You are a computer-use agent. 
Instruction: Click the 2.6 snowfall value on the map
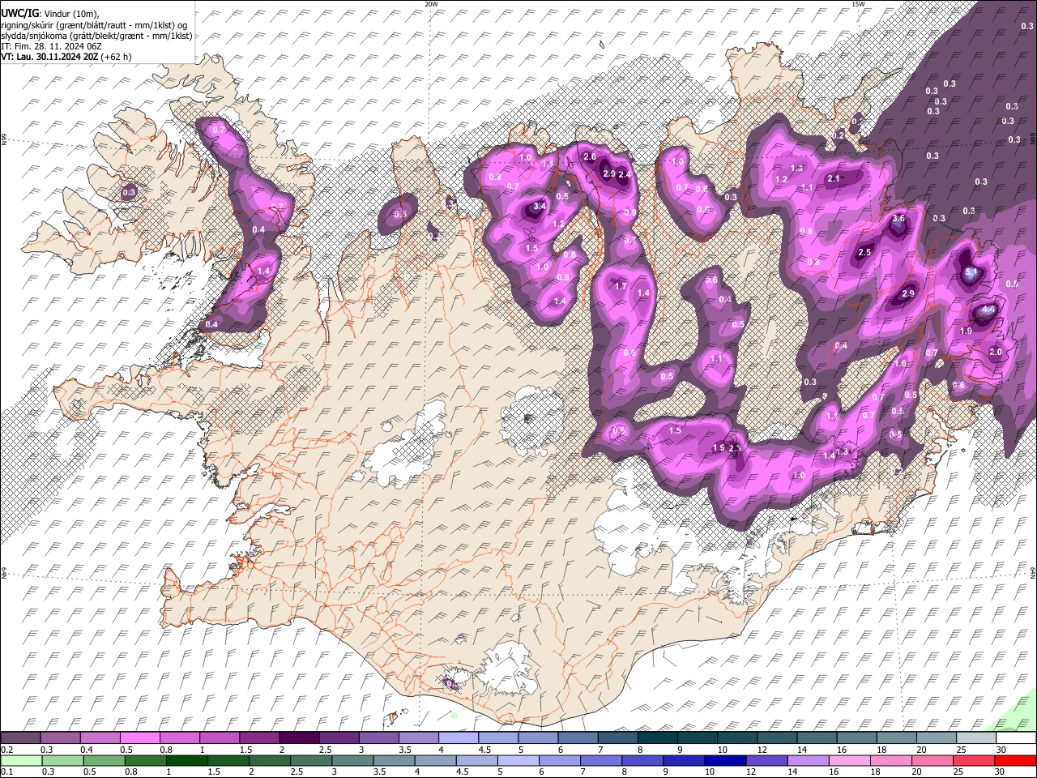tap(590, 156)
